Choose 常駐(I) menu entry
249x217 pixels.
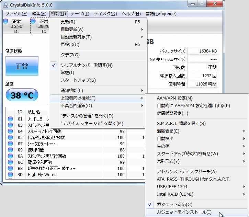pyautogui.click(x=98, y=73)
